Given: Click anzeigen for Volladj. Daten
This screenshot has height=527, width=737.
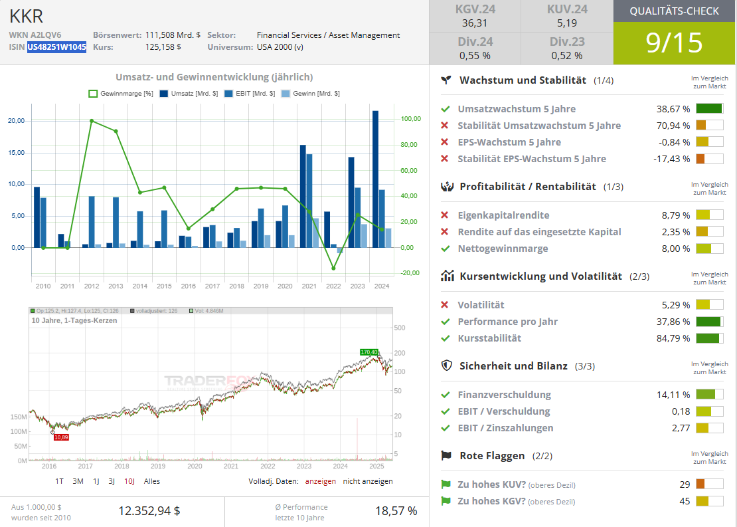Looking at the screenshot, I should point(321,481).
